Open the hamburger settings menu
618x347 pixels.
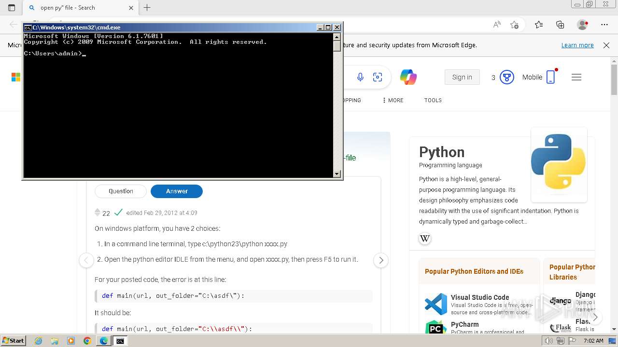pyautogui.click(x=576, y=77)
